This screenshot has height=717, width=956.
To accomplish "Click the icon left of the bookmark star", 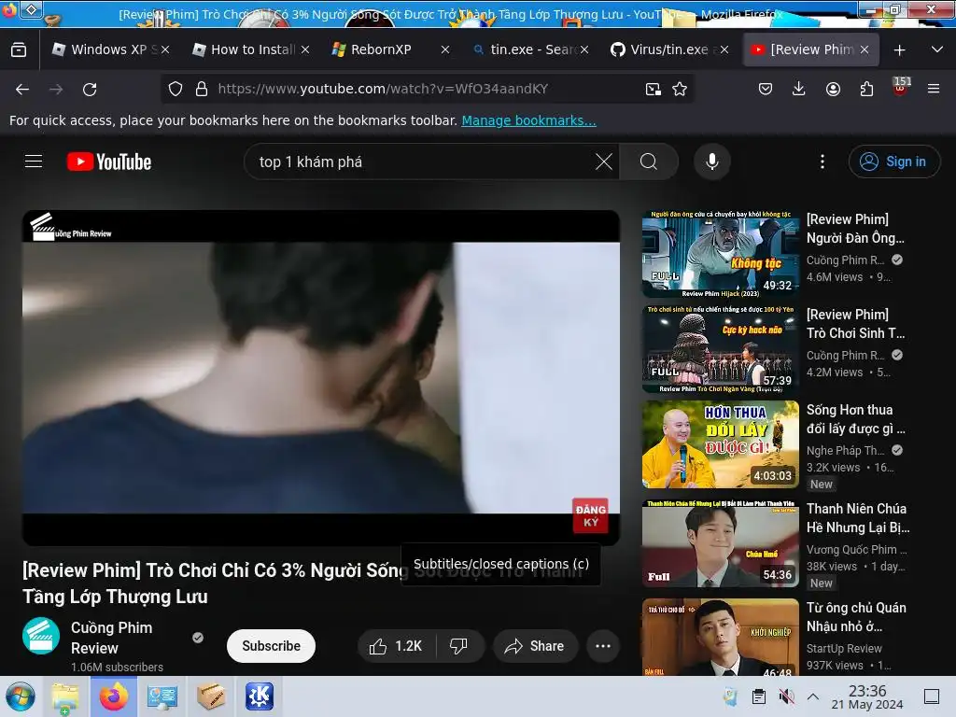I will [x=653, y=89].
